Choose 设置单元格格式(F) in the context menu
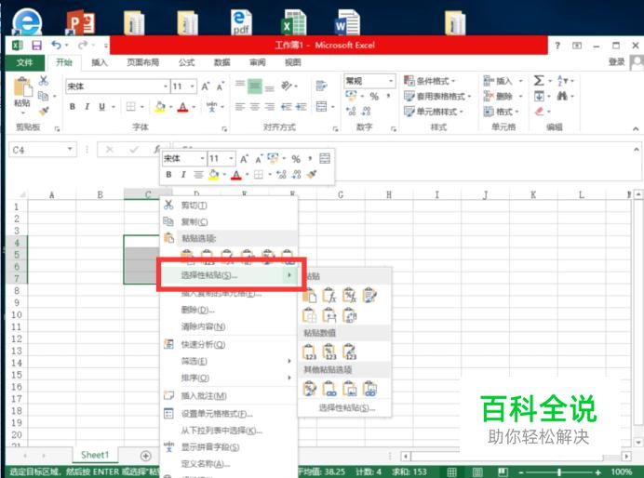 (229, 414)
